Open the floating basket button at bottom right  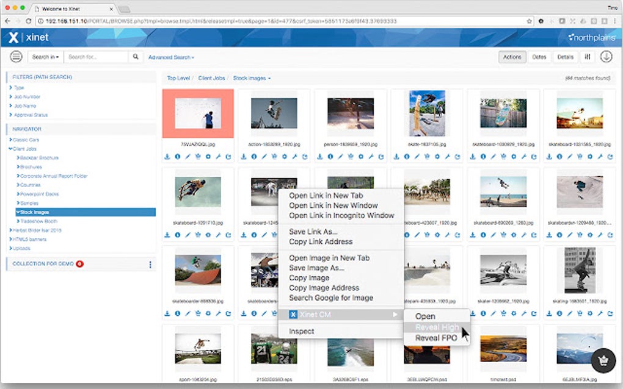pos(603,360)
